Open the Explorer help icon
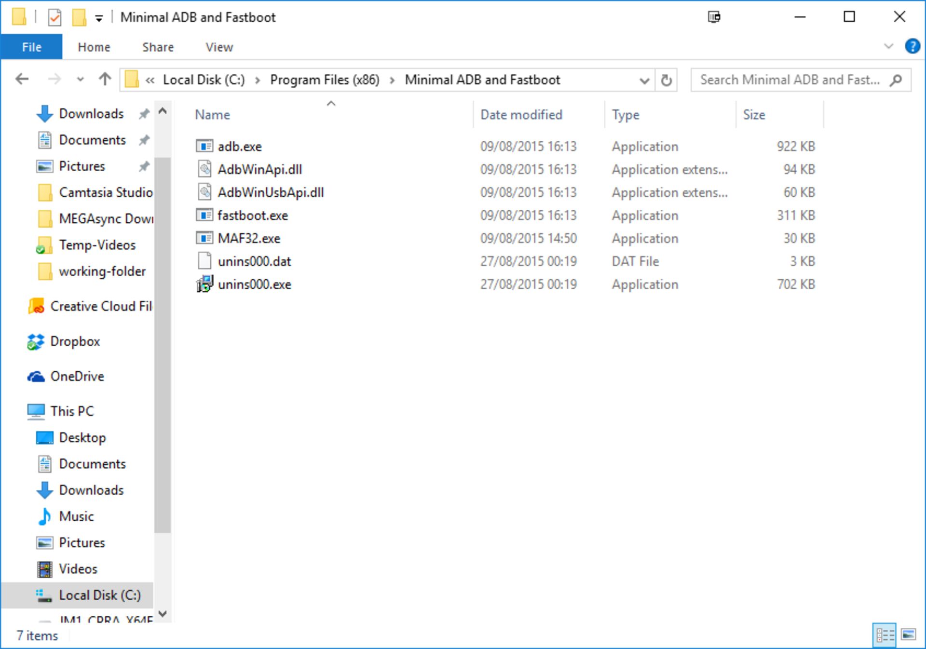Screen dimensions: 926x649 pyautogui.click(x=912, y=46)
